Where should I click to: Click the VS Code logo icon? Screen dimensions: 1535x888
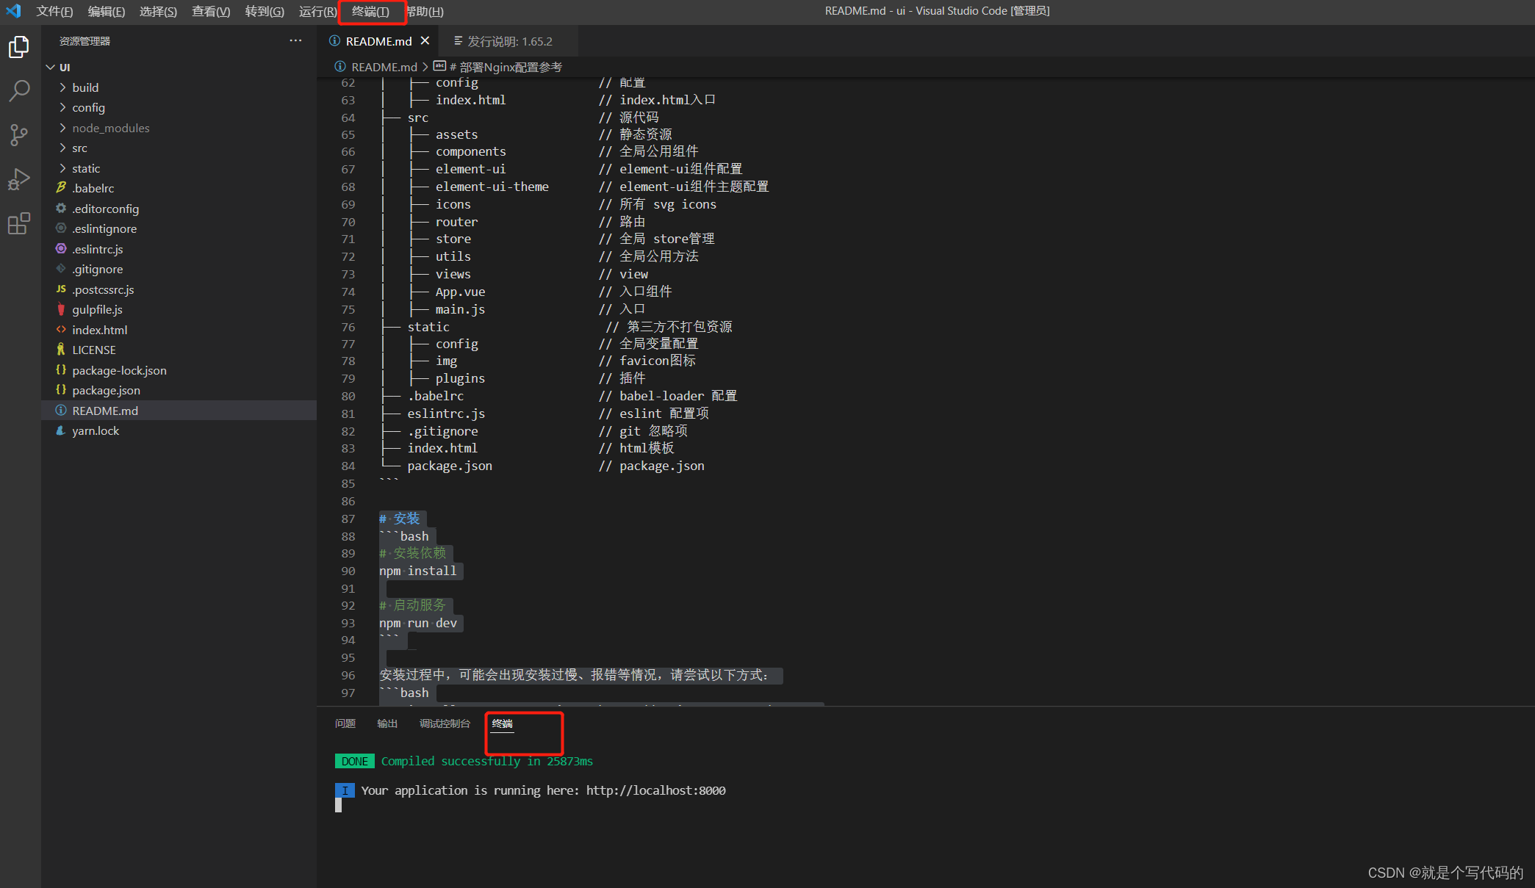(x=13, y=11)
